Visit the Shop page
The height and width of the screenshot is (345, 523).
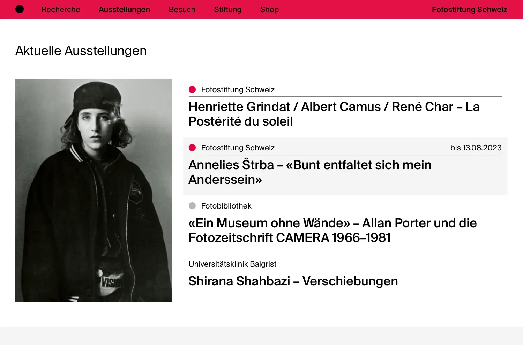click(269, 9)
